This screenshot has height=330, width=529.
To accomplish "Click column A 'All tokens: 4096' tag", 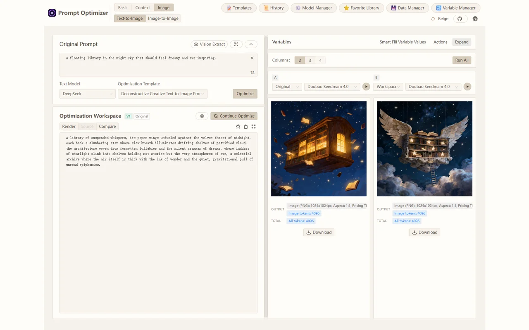I will [301, 221].
